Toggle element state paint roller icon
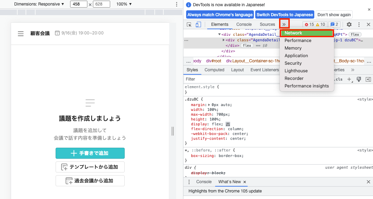This screenshot has width=373, height=199. pos(359,79)
